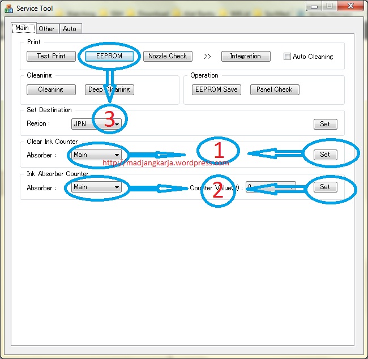Minimize the Service Tool window
368x359 pixels.
point(314,6)
